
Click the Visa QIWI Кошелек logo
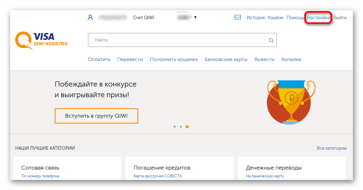(x=42, y=41)
